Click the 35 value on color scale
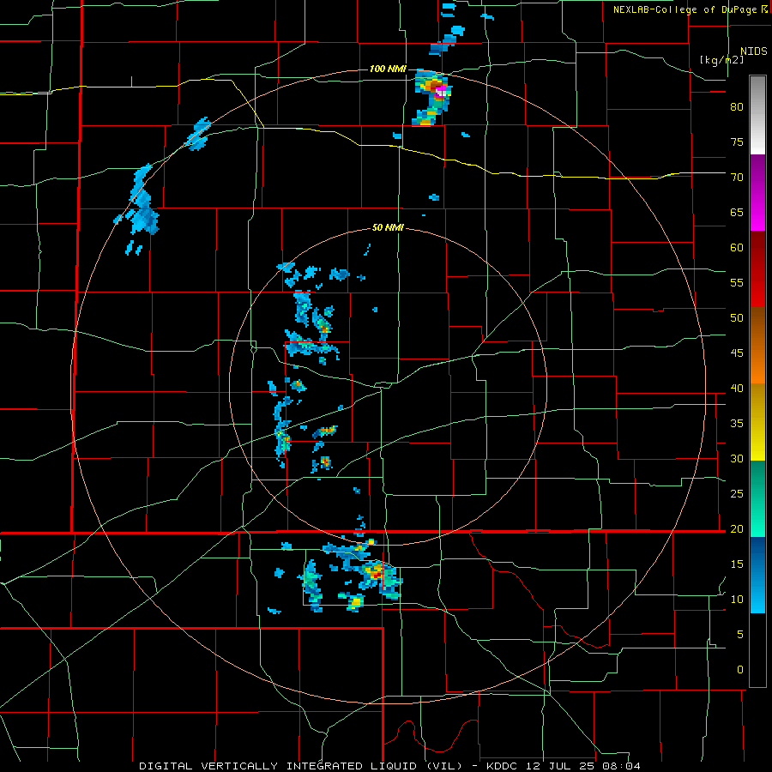 (x=737, y=424)
